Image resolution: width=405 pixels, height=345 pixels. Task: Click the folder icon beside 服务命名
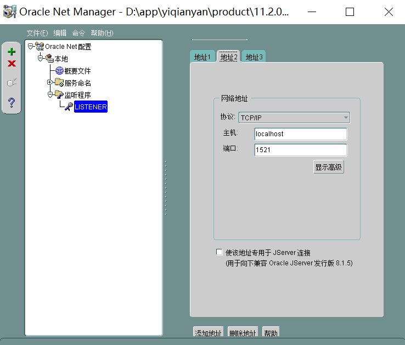[59, 82]
